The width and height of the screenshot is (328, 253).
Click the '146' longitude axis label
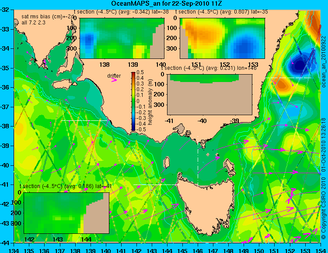click(x=198, y=250)
